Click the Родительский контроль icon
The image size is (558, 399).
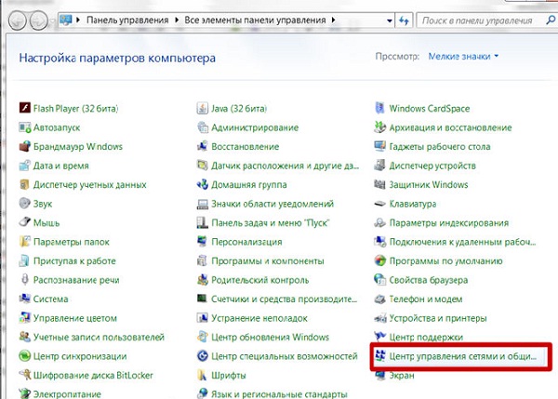(x=202, y=280)
